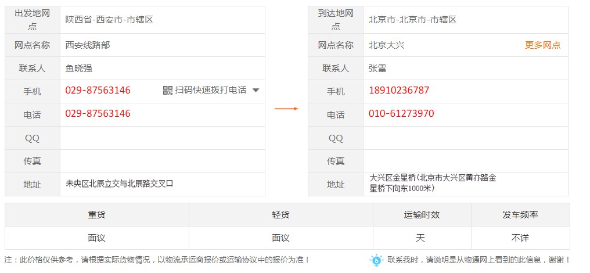The image size is (590, 273).
Task: Expand the dropdown arrow after 扫码快速拨打电话
Action: tap(256, 91)
